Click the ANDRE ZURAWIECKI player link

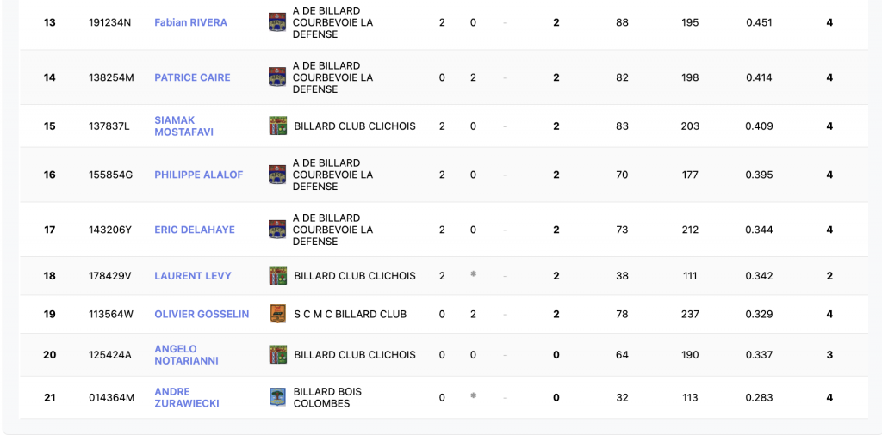pos(186,397)
